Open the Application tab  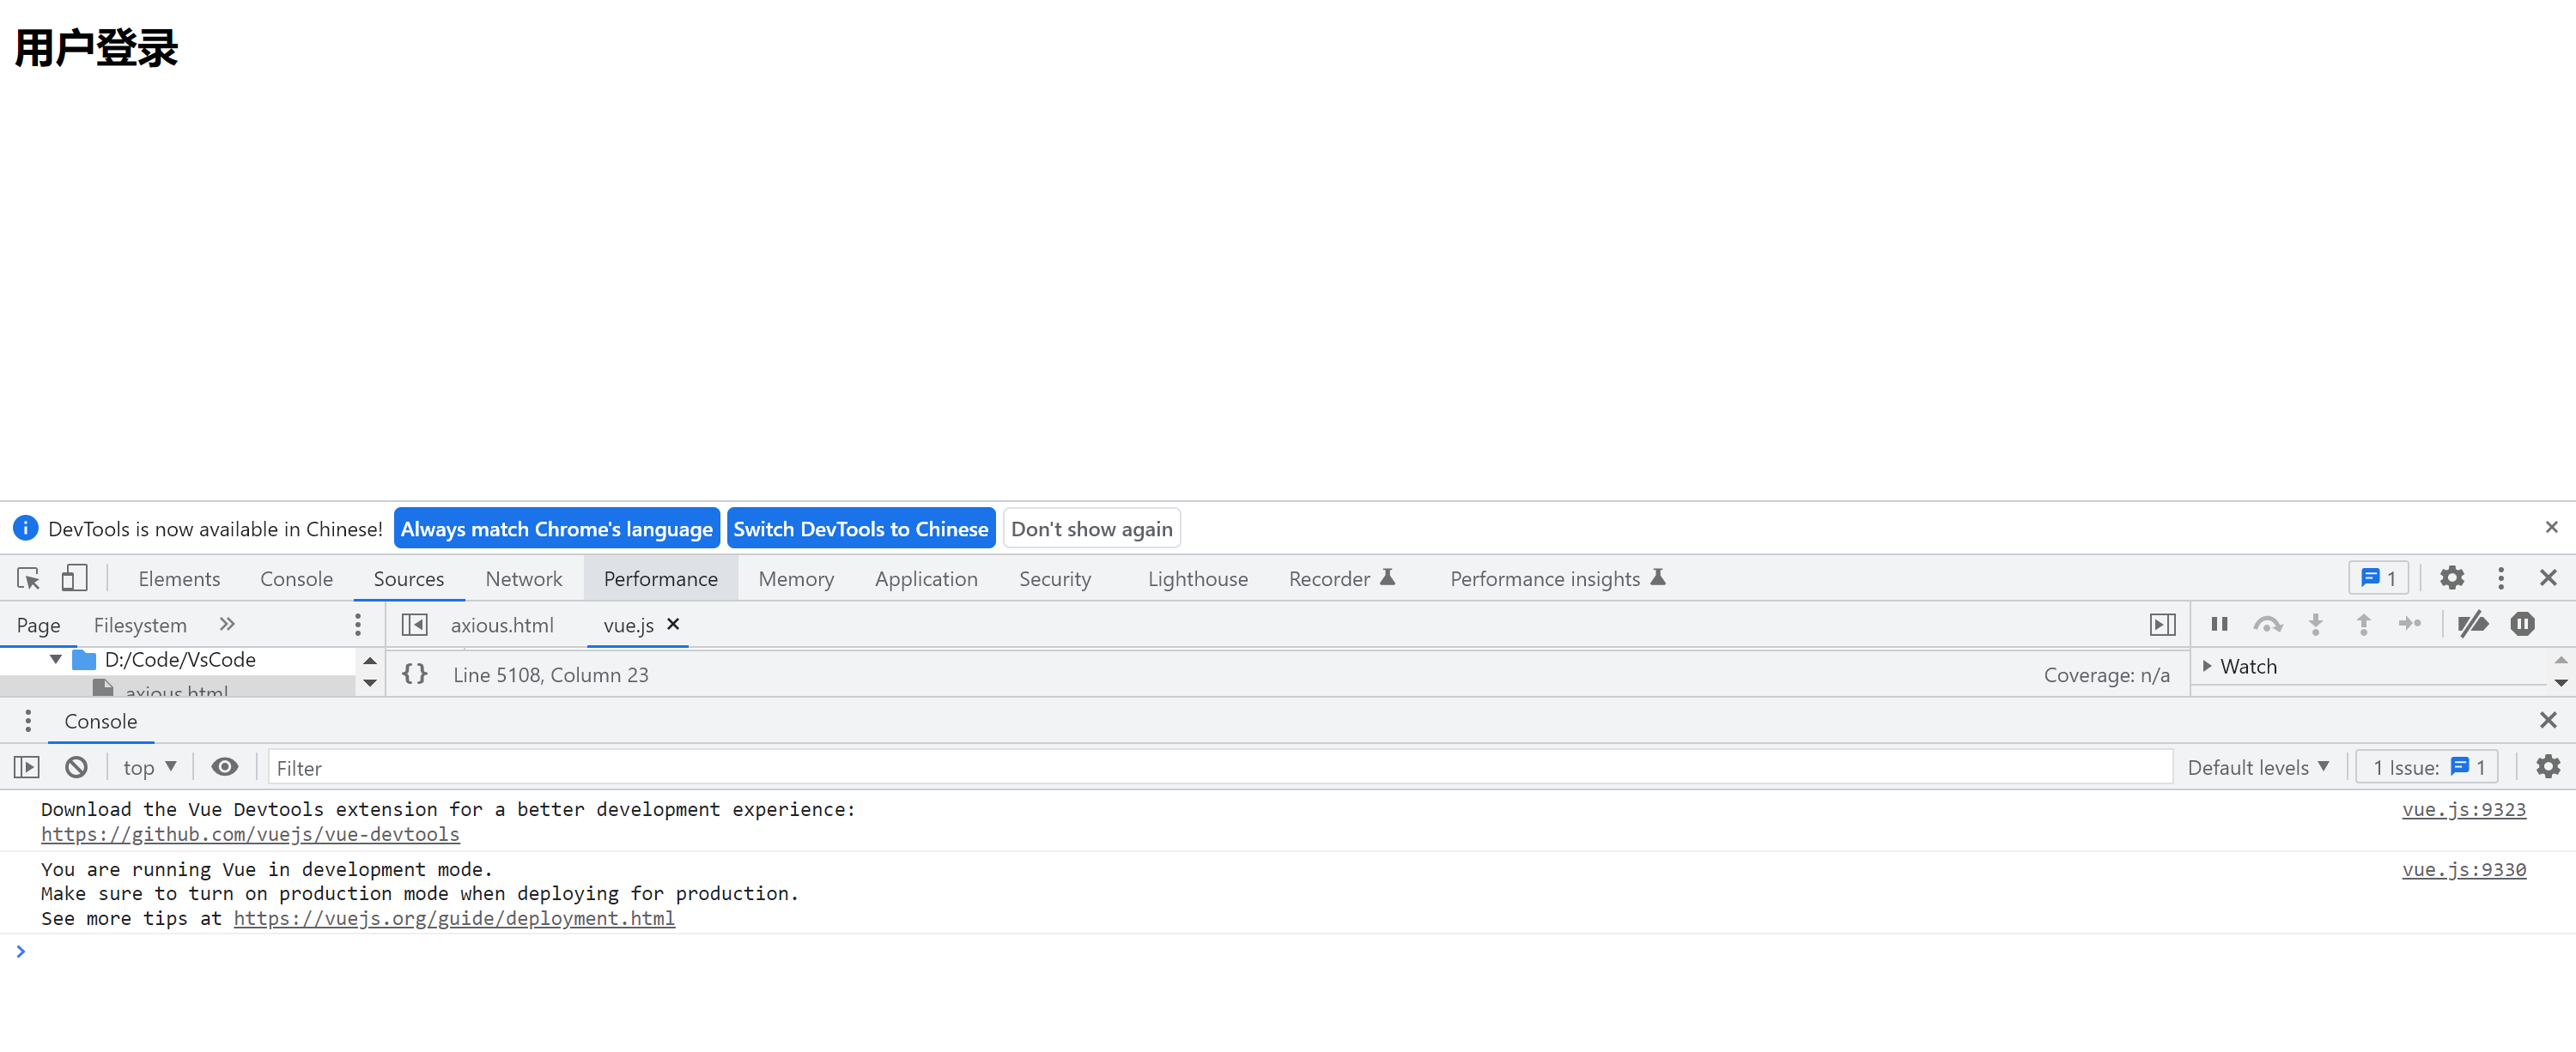pyautogui.click(x=926, y=578)
